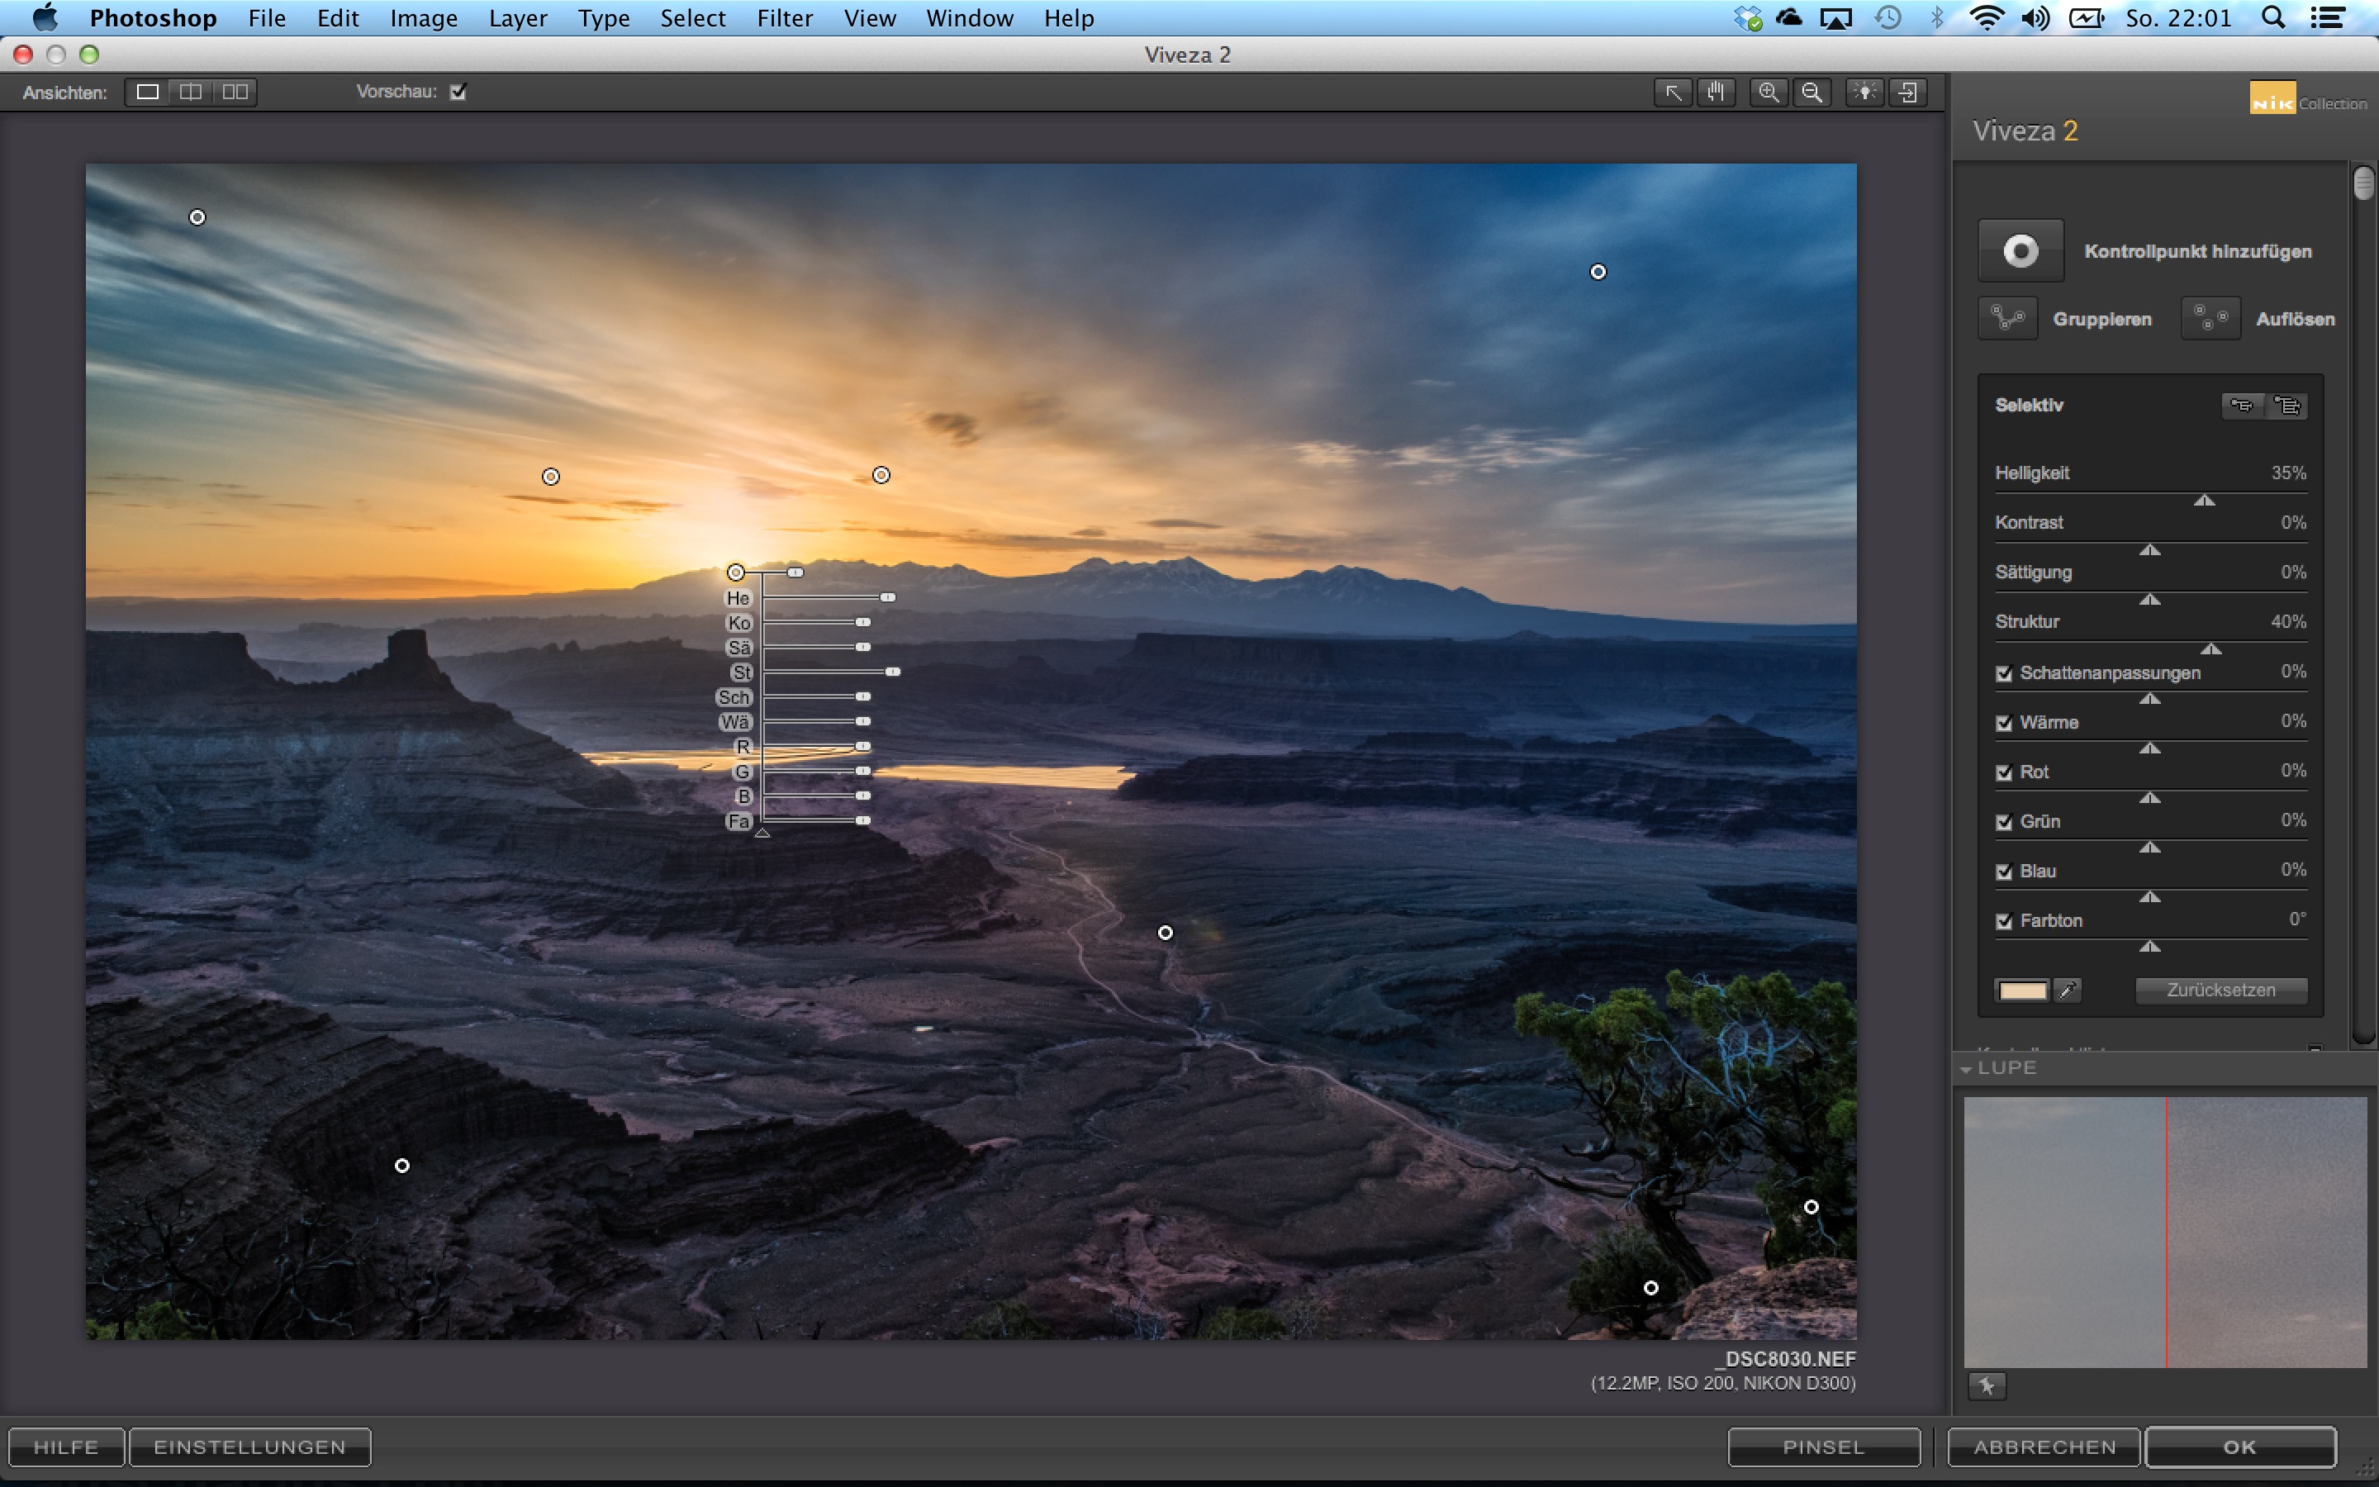The height and width of the screenshot is (1487, 2379).
Task: Disable the Schattenanpassungen checkbox
Action: click(x=2005, y=673)
